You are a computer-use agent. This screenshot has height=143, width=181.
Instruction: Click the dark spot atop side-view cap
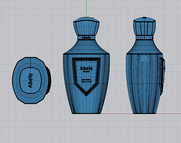[x=144, y=18]
